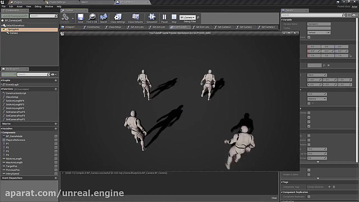The image size is (359, 202).
Task: Select the Find in CB toolbar icon
Action: [x=92, y=17]
